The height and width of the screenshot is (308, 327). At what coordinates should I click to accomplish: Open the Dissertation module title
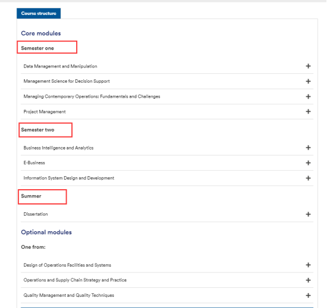pos(35,214)
